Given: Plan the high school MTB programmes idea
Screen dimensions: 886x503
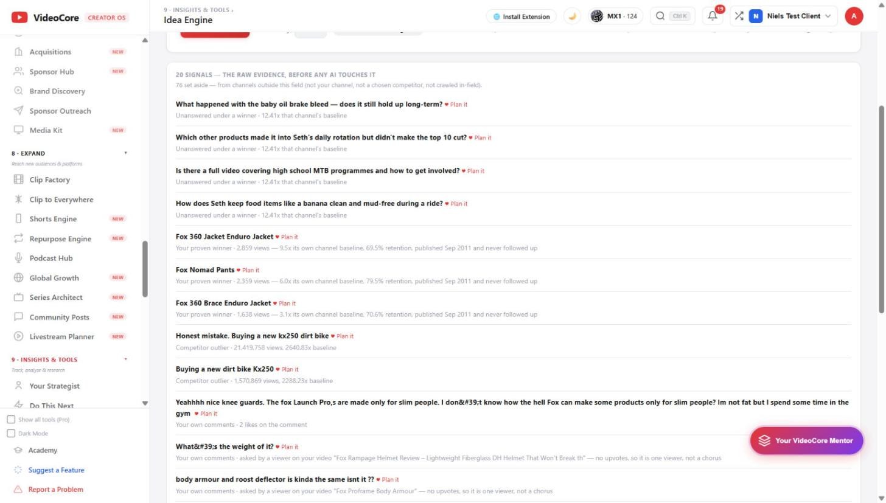Looking at the screenshot, I should coord(473,171).
